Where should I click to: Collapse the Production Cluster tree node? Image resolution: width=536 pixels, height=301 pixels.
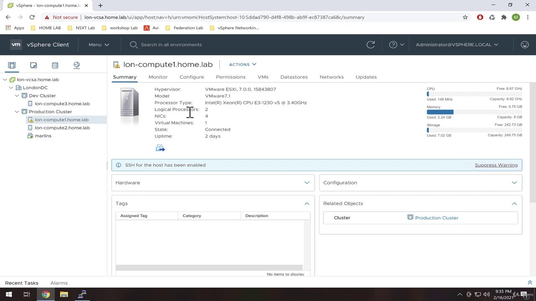click(17, 112)
